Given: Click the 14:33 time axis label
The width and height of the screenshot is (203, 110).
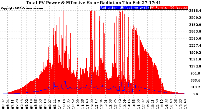Looking at the screenshot, I should pos(134,104).
